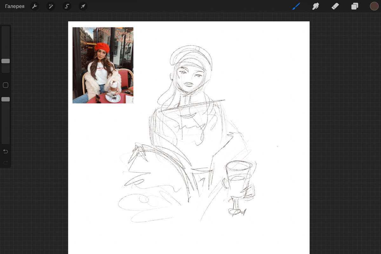Open the Layers panel

[x=355, y=6]
